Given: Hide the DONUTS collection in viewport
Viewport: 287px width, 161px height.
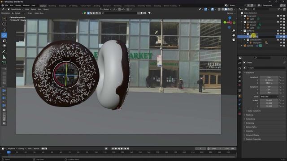Looking at the screenshot, I should click(281, 31).
